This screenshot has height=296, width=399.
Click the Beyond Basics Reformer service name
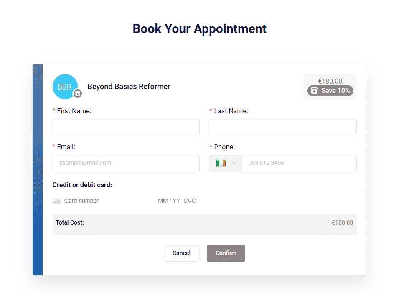point(129,87)
